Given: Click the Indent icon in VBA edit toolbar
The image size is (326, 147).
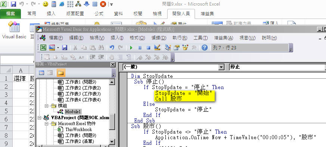Looking at the screenshot, I should [92, 57].
